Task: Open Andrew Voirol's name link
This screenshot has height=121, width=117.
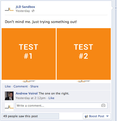Action: click(27, 93)
